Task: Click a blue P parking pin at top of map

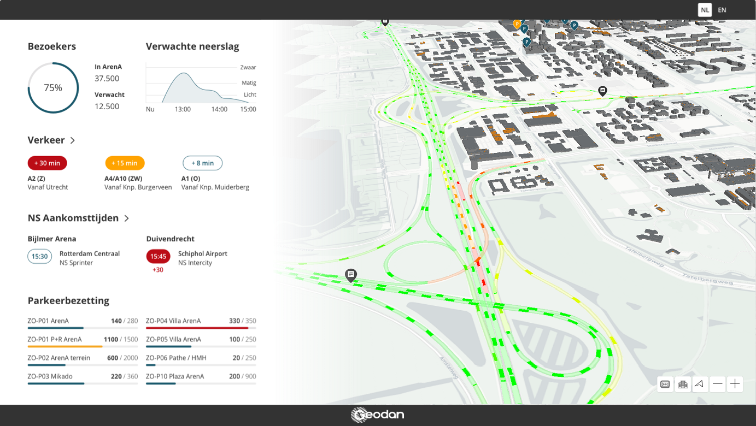Action: [574, 25]
